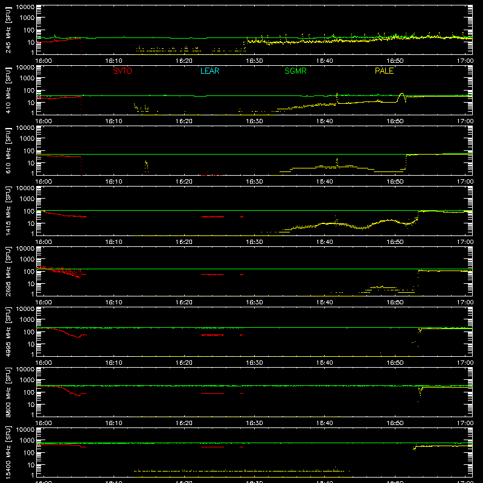Click the 10 tick label on 1415 MHz axis

point(31,223)
